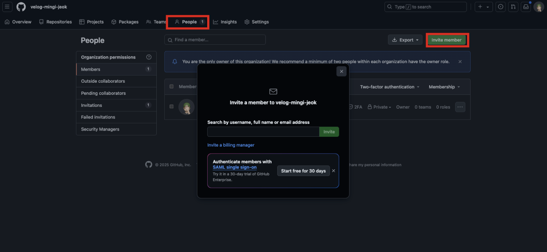This screenshot has height=252, width=547.
Task: Open Security Managers in sidebar
Action: coord(116,129)
